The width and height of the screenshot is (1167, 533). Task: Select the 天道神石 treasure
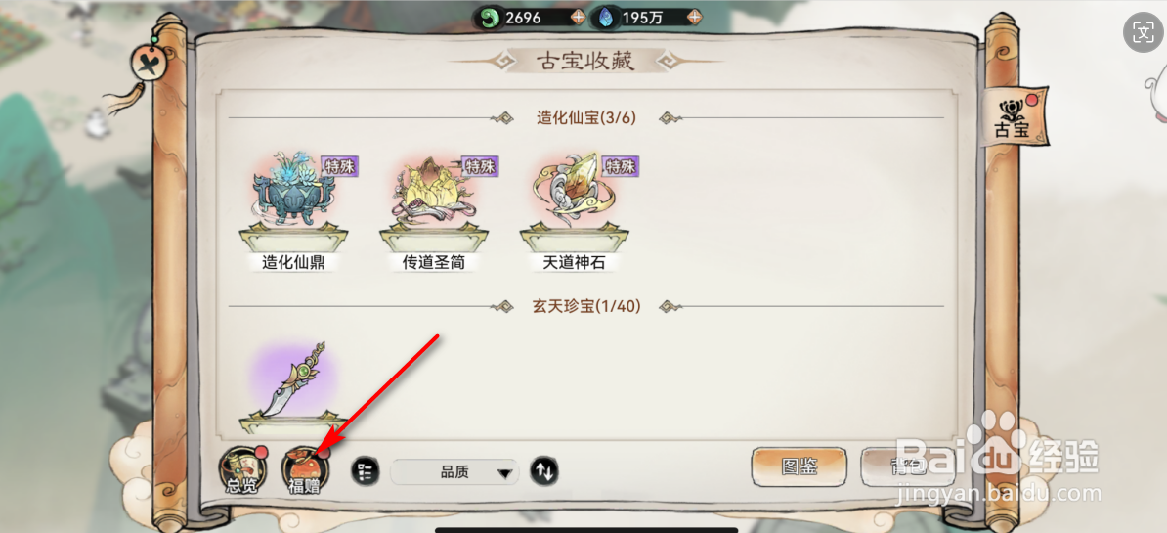[574, 210]
